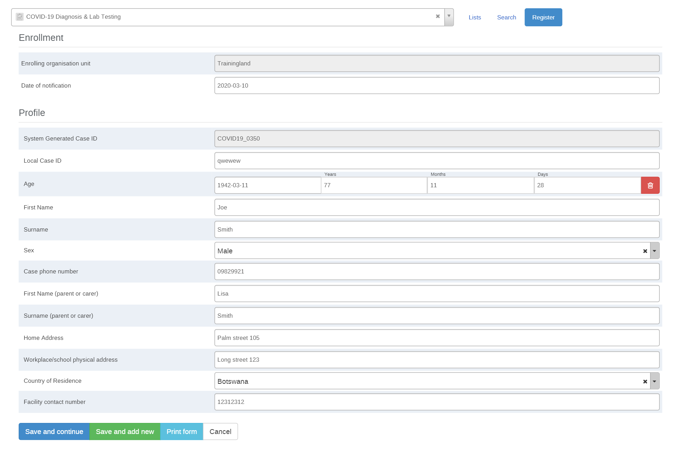
Task: Click Save and add new
Action: pyautogui.click(x=125, y=432)
